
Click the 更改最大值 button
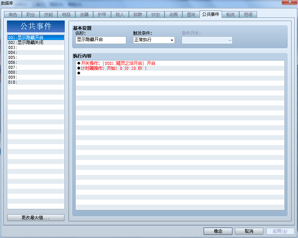[36, 218]
